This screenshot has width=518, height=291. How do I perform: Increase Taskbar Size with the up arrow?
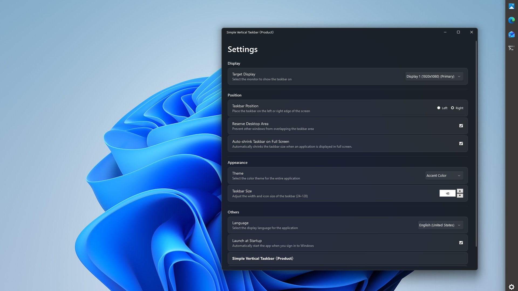460,191
